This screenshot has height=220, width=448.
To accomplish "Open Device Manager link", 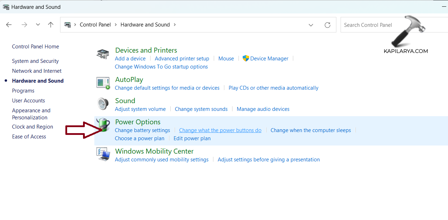I will tap(269, 59).
